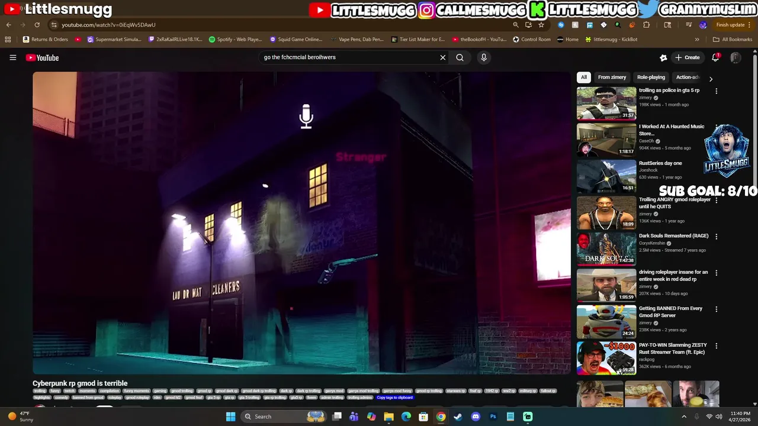The image size is (758, 426).
Task: View site information icon in address bar
Action: [x=54, y=25]
